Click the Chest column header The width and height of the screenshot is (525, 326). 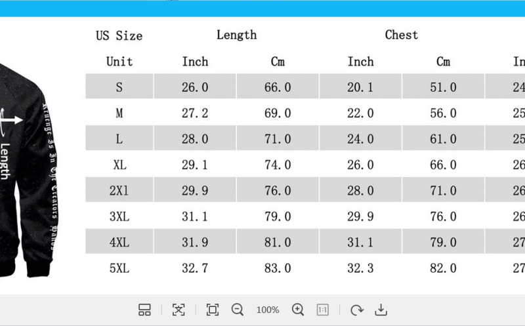(401, 35)
